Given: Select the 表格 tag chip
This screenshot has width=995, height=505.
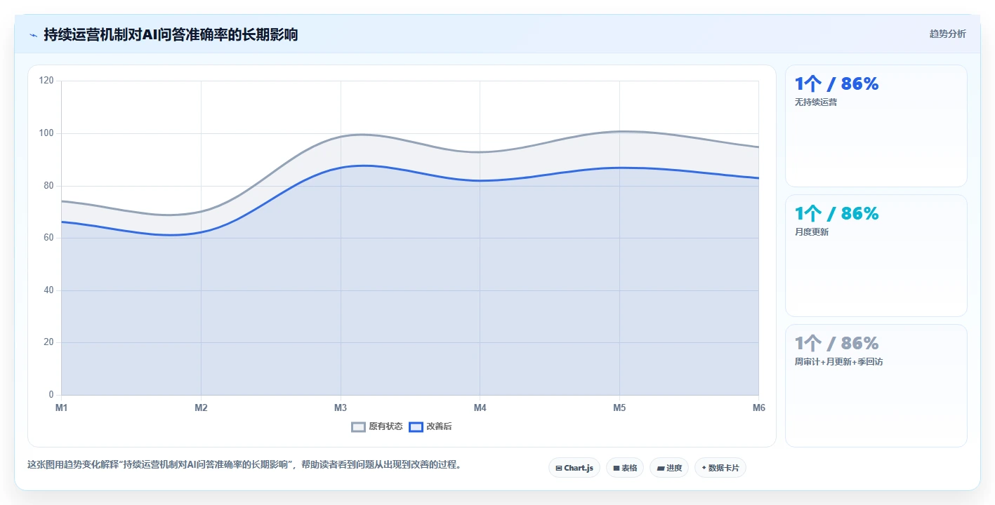Looking at the screenshot, I should (625, 468).
